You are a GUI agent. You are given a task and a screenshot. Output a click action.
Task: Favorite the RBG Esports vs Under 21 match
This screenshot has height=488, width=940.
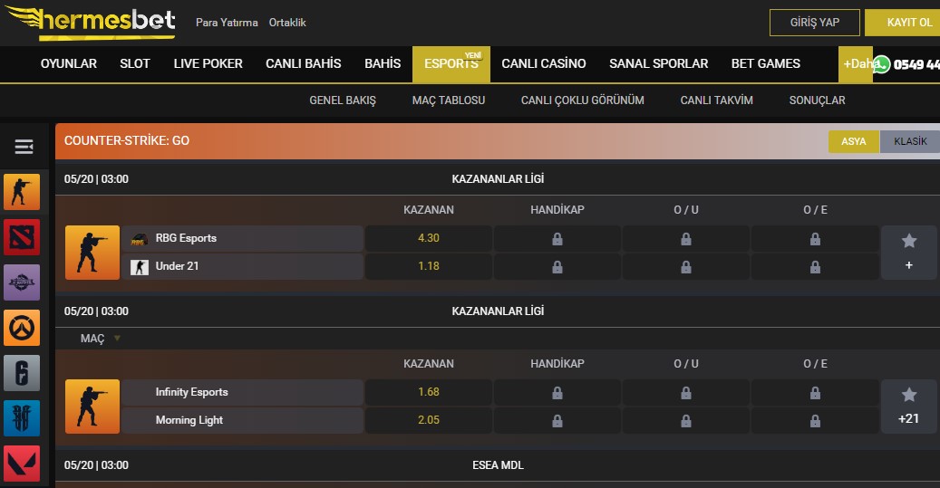(x=909, y=241)
